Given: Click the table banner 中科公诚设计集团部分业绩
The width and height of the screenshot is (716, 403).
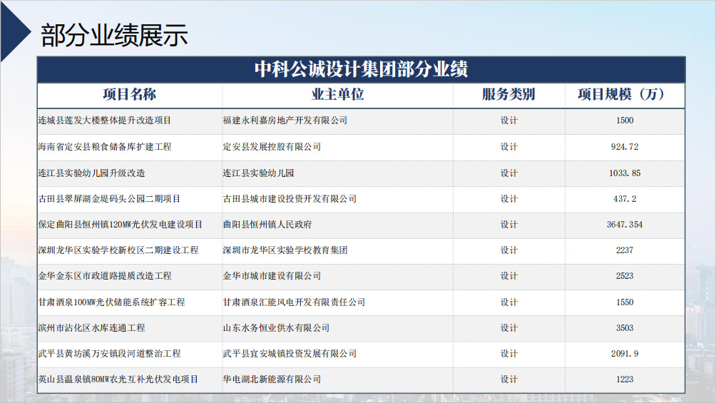Looking at the screenshot, I should pyautogui.click(x=361, y=69).
